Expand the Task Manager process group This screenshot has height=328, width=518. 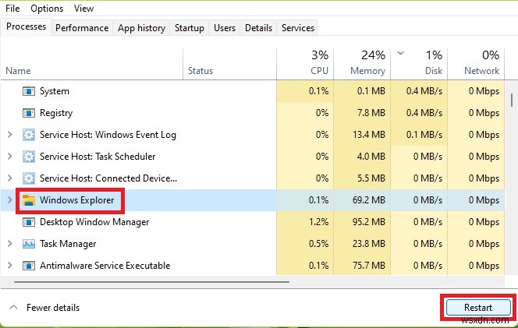pyautogui.click(x=9, y=244)
